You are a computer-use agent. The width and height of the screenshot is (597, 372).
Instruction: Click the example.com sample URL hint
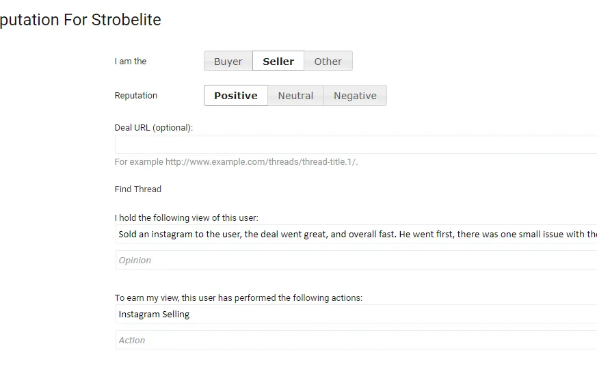(261, 162)
